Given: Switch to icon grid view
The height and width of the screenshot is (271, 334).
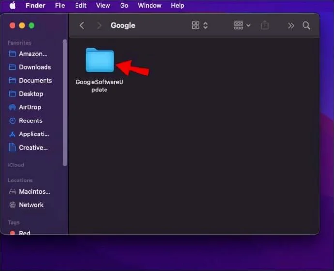Looking at the screenshot, I should (196, 25).
